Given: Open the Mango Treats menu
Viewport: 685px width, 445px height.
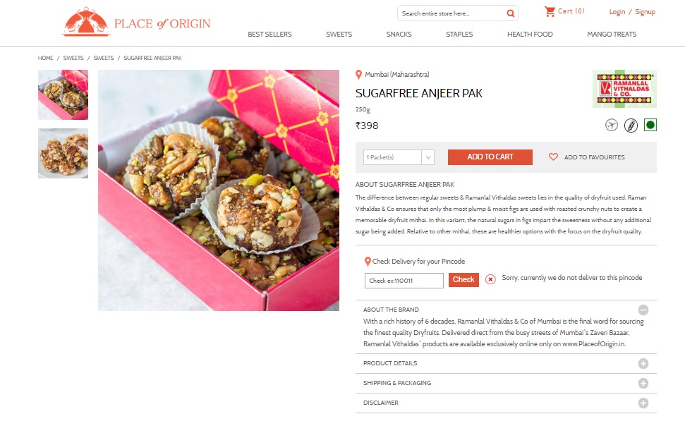Looking at the screenshot, I should [612, 34].
